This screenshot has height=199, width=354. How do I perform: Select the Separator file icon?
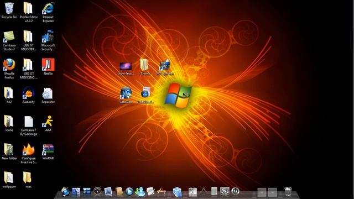click(x=48, y=95)
